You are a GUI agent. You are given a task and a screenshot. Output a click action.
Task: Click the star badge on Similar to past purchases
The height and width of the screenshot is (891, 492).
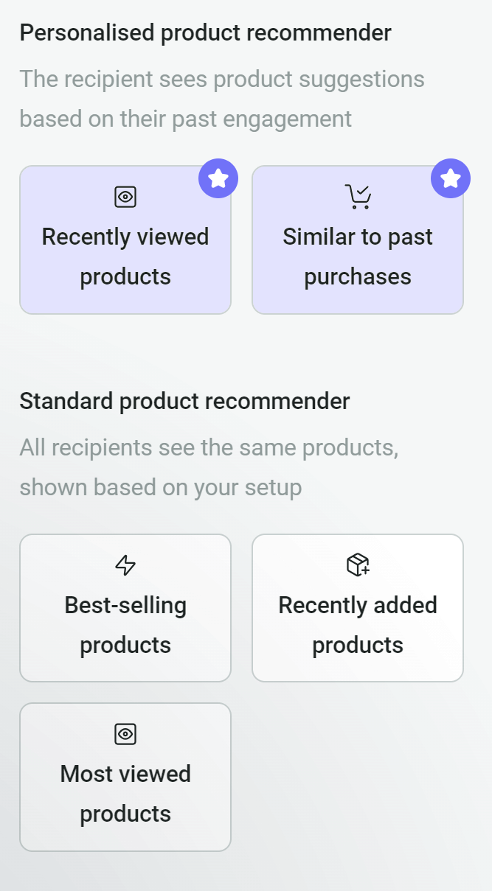(451, 178)
